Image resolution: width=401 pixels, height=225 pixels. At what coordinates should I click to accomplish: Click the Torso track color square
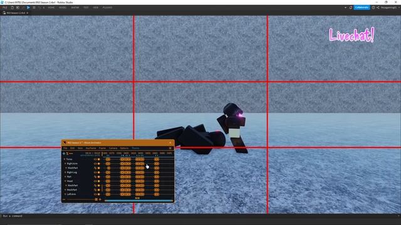point(99,159)
